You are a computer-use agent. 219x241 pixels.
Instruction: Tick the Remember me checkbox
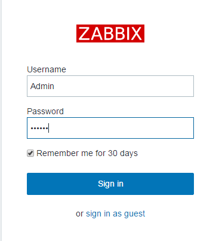tap(30, 153)
